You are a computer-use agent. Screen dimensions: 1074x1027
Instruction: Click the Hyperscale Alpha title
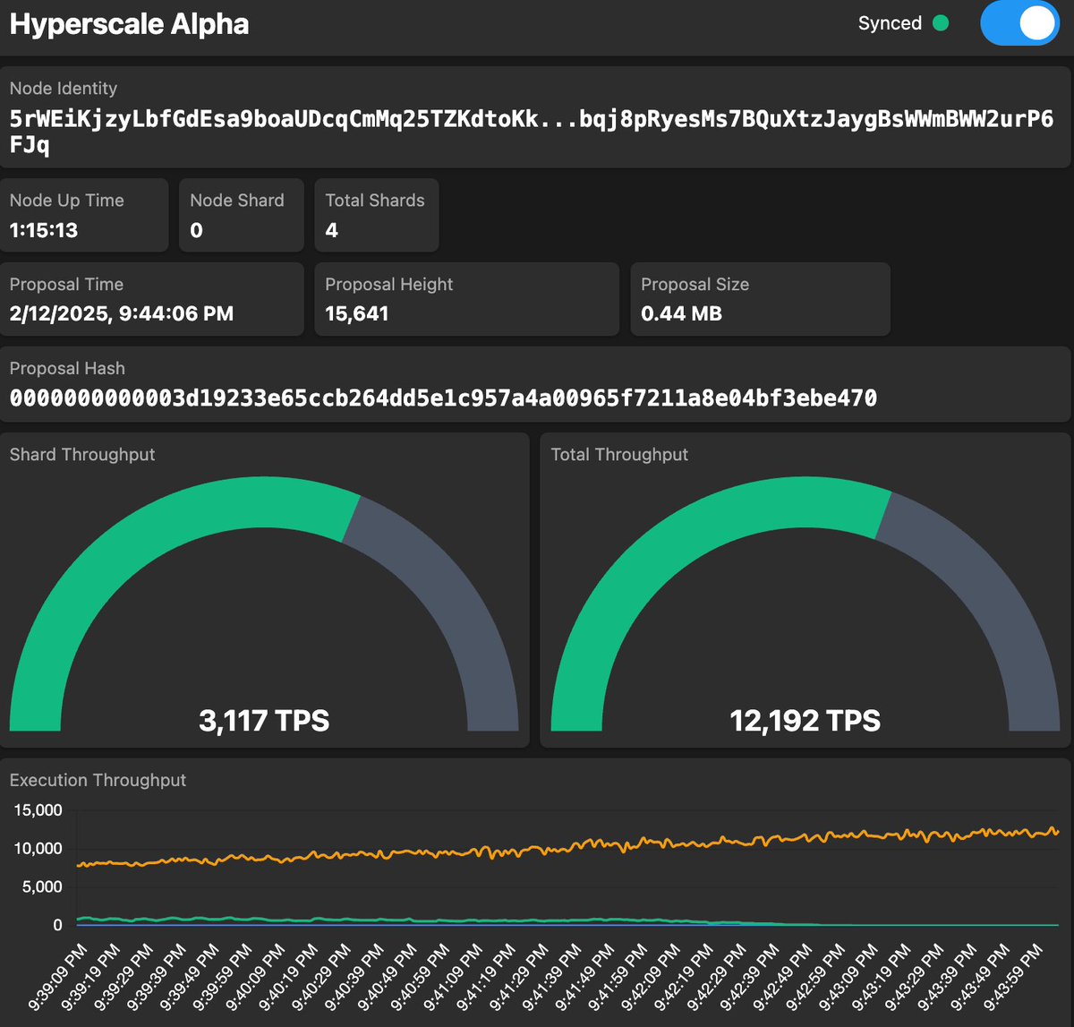(x=129, y=23)
